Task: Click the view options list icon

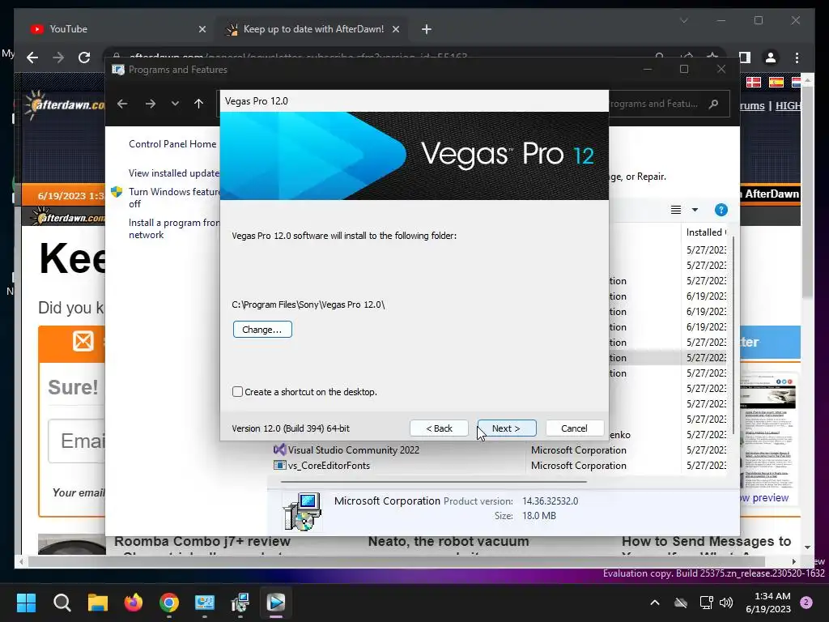Action: coord(676,210)
